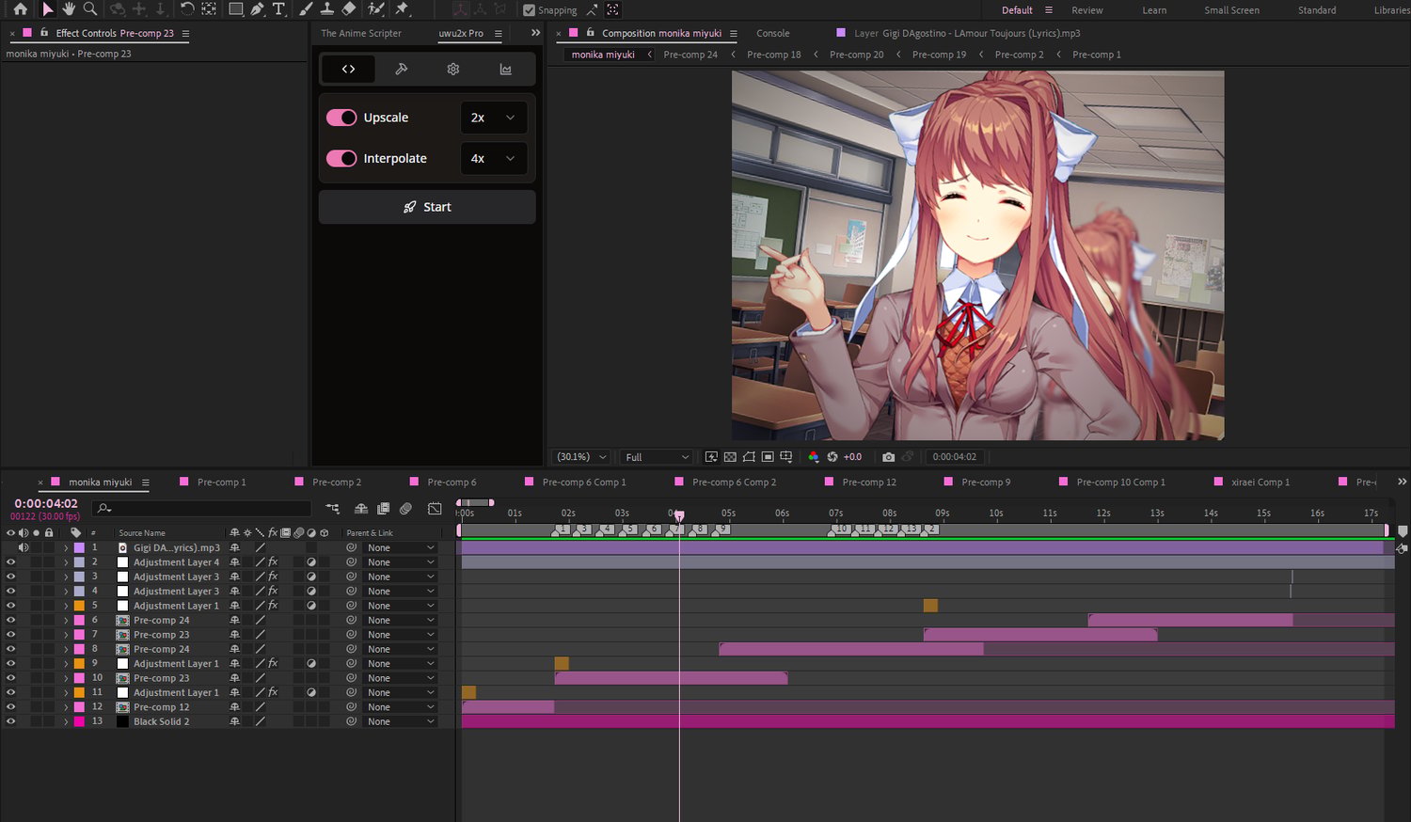Viewport: 1411px width, 822px height.
Task: Select the Roto Brush tool
Action: coord(376,9)
